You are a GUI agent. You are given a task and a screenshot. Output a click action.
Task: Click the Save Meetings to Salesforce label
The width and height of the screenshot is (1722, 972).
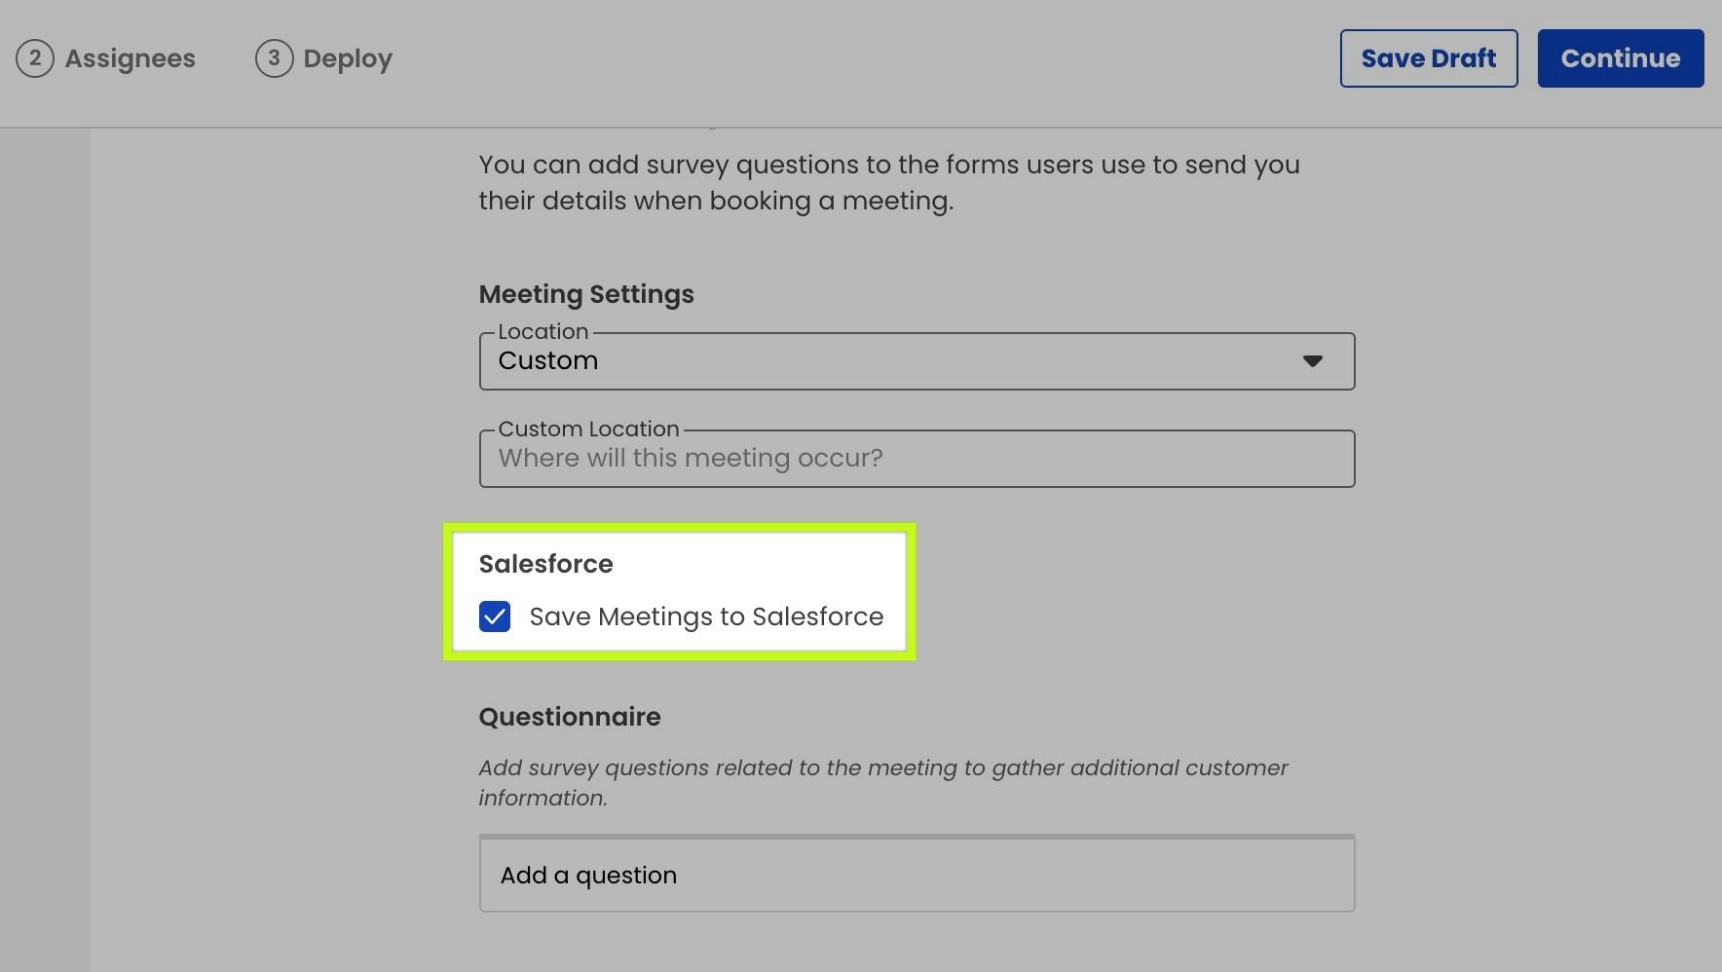[706, 617]
